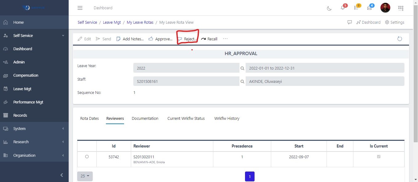Open the Wrkflw History tab
Viewport: 418px width, 182px height.
227,119
